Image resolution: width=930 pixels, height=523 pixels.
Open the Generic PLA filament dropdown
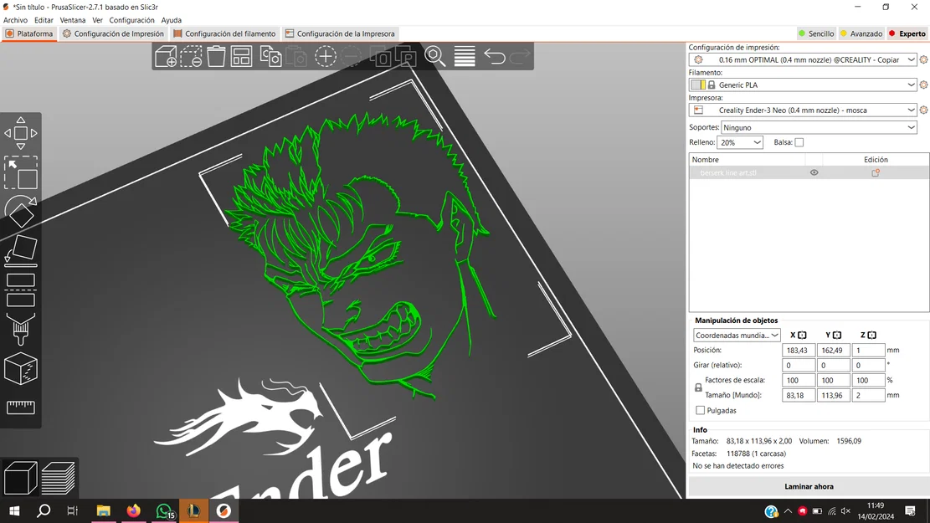pos(803,85)
